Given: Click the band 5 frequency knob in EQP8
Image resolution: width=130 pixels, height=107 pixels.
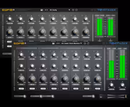Looking at the screenshot, I should pyautogui.click(x=65, y=79).
